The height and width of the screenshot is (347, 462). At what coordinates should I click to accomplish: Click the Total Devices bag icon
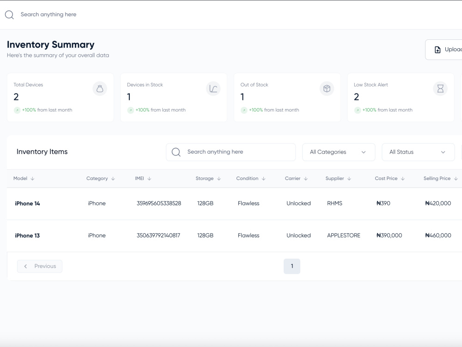click(x=100, y=88)
